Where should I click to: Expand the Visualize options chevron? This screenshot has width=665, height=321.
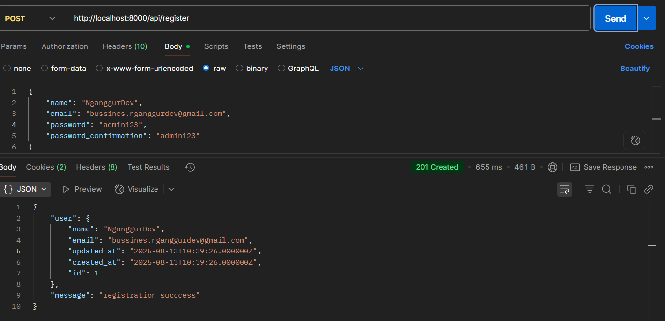pos(171,189)
